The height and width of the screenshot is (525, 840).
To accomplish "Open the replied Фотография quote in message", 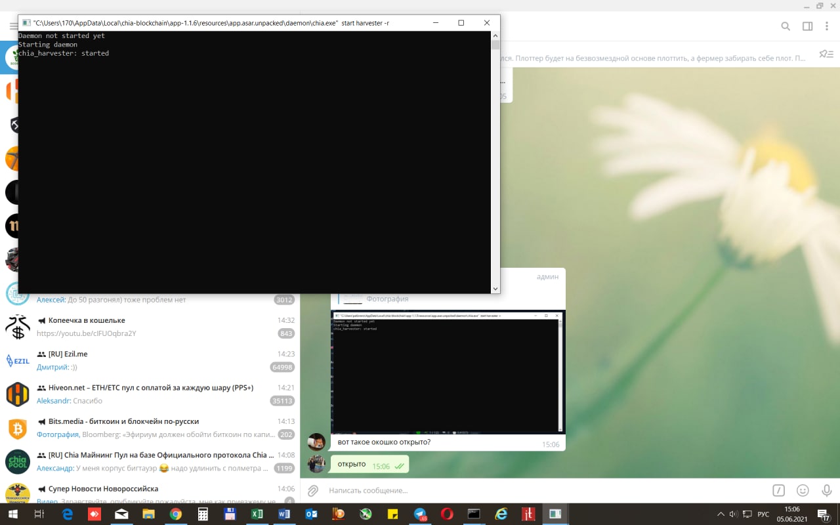I will [x=387, y=299].
